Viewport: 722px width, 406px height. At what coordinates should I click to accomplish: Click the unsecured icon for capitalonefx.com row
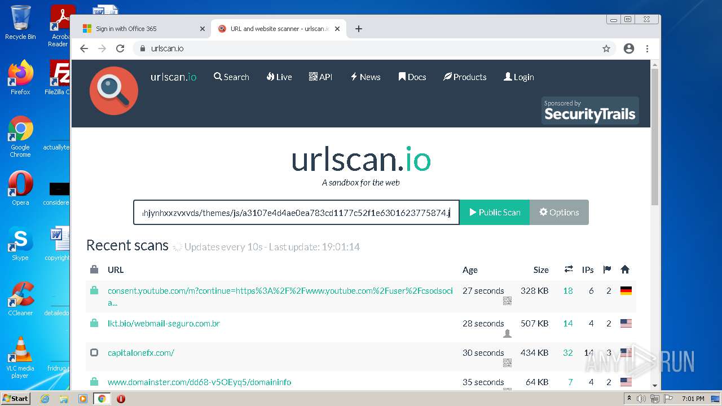[x=94, y=353]
